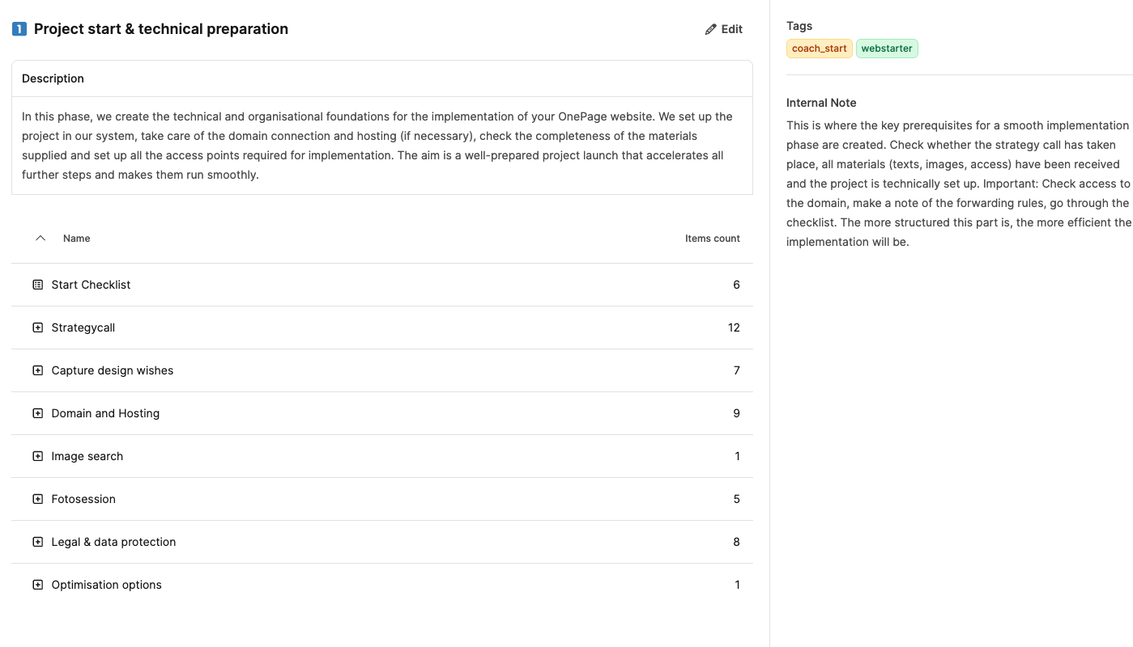
Task: Expand Domain and Hosting plus icon
Action: [37, 413]
